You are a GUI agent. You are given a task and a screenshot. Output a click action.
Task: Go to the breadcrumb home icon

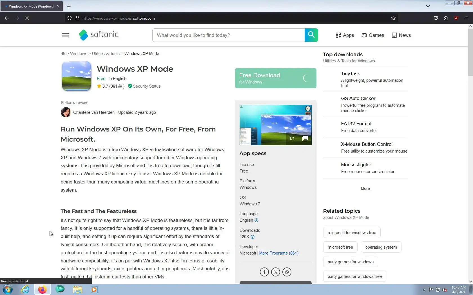[63, 54]
